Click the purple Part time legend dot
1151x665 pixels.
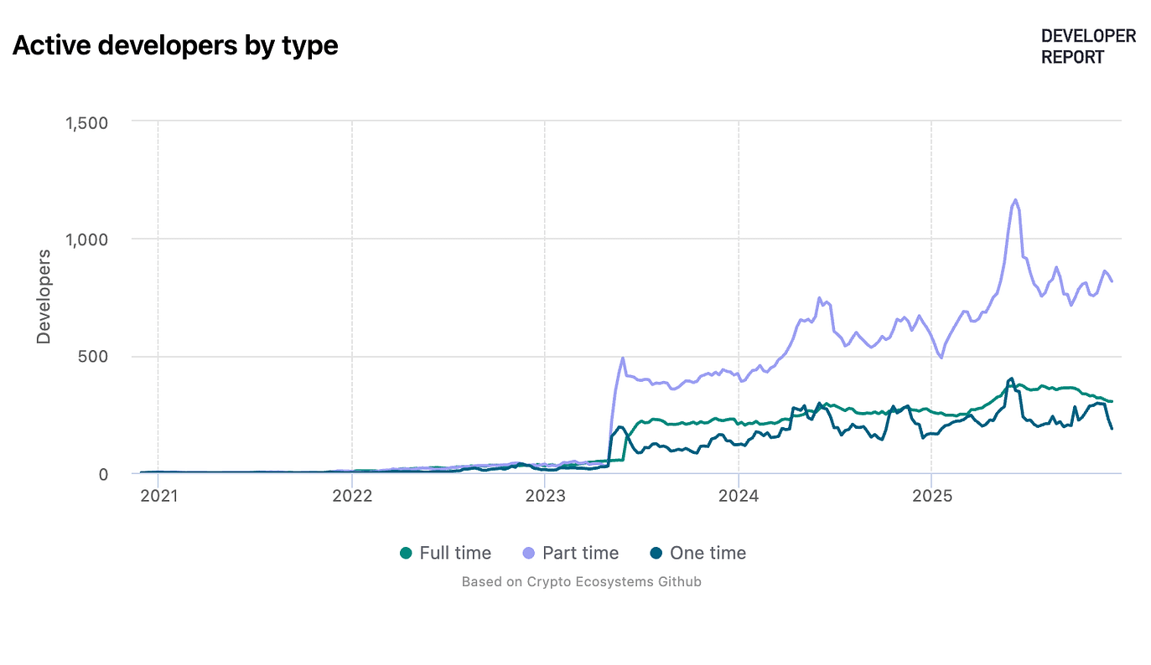529,554
